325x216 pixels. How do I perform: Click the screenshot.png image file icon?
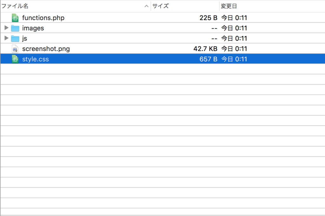tap(15, 49)
